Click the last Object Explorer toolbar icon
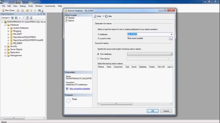Viewport: 220px width, 123px height. pos(31,18)
